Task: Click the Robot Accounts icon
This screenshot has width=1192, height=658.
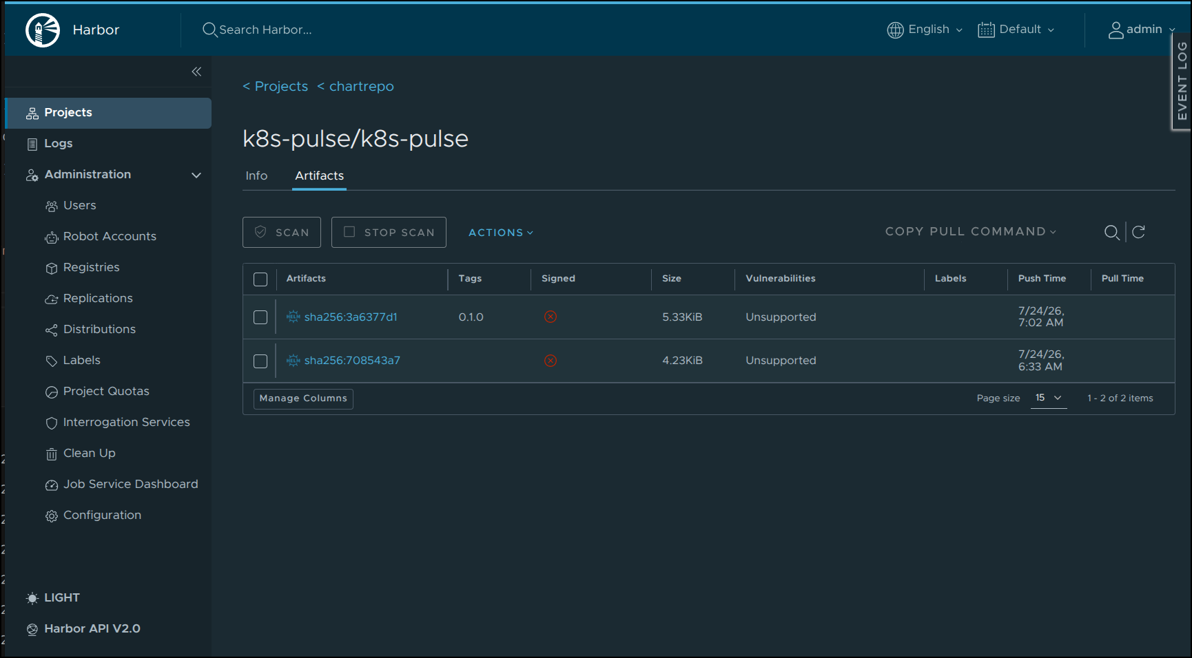Action: click(x=52, y=237)
